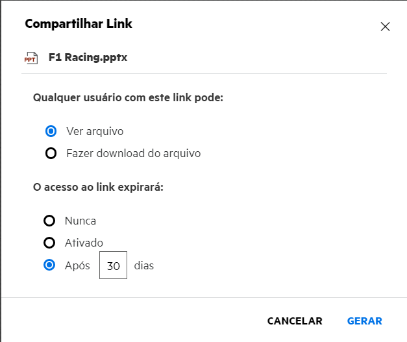Click the F1 Racing.pptx file name

88,57
